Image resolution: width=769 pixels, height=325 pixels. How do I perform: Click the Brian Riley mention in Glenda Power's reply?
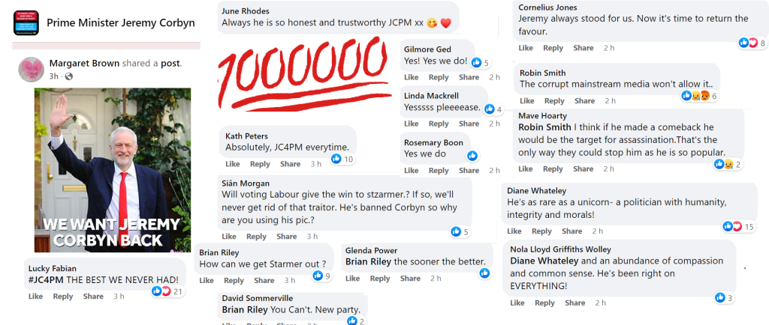pyautogui.click(x=368, y=262)
